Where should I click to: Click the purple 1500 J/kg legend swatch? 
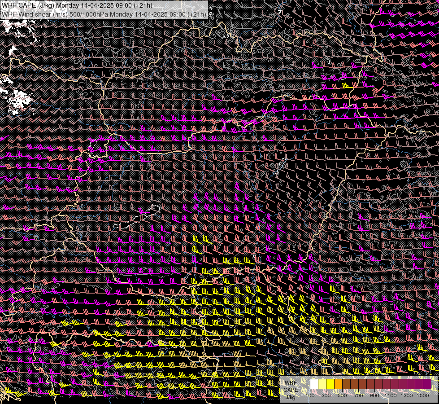(427, 384)
